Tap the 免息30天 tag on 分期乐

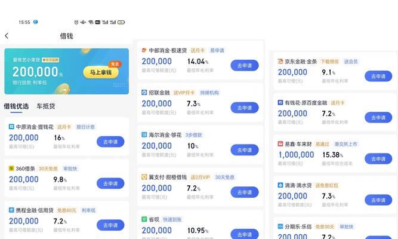[x=325, y=226]
